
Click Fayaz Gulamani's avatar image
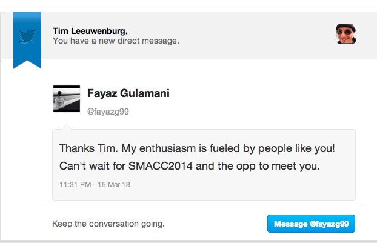coord(67,99)
